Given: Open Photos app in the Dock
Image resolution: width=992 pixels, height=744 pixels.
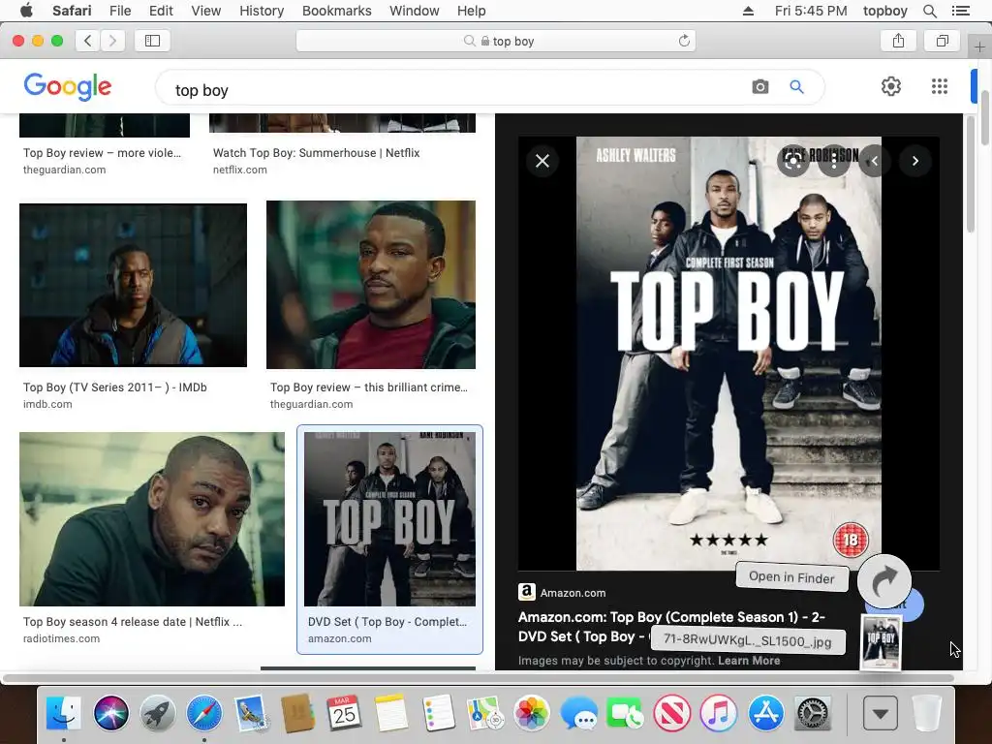Looking at the screenshot, I should coord(532,713).
